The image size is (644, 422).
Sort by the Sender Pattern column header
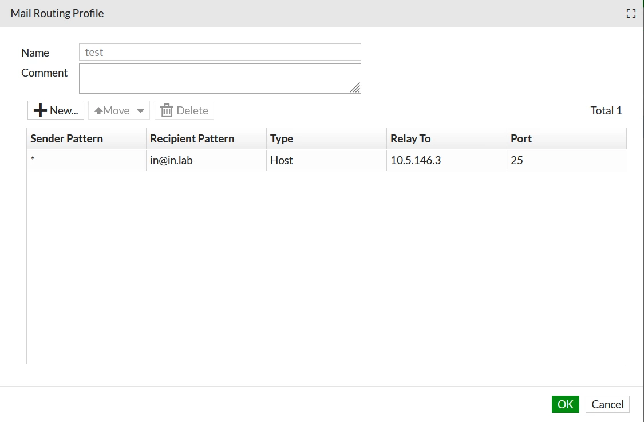coord(86,138)
